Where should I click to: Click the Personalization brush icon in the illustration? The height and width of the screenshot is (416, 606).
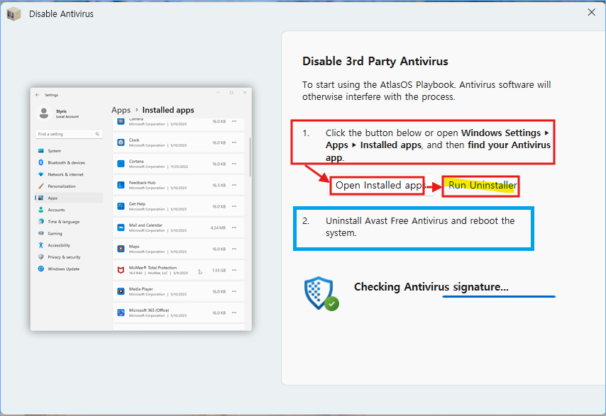[41, 186]
